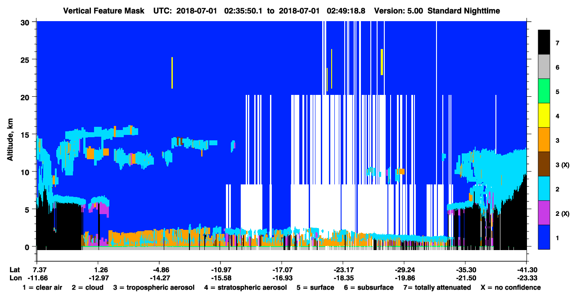The height and width of the screenshot is (300, 585).
Task: Click longitude value -21.50
Action: (465, 278)
